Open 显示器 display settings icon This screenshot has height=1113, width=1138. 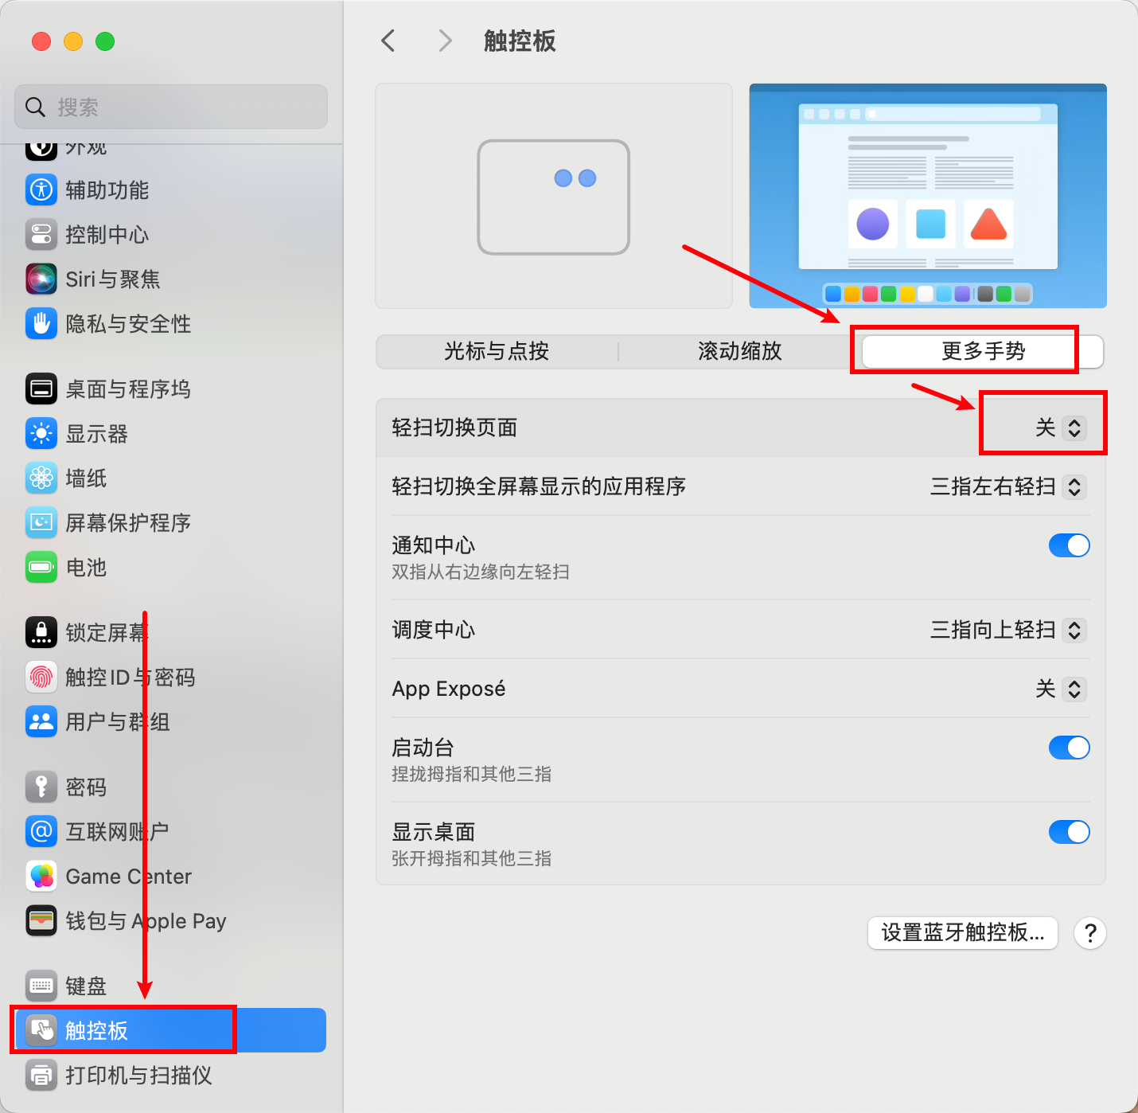click(41, 433)
